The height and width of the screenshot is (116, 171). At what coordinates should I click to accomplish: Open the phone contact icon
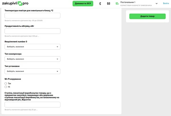click(x=100, y=3)
